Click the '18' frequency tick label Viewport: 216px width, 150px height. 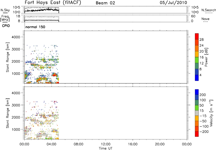18,16
